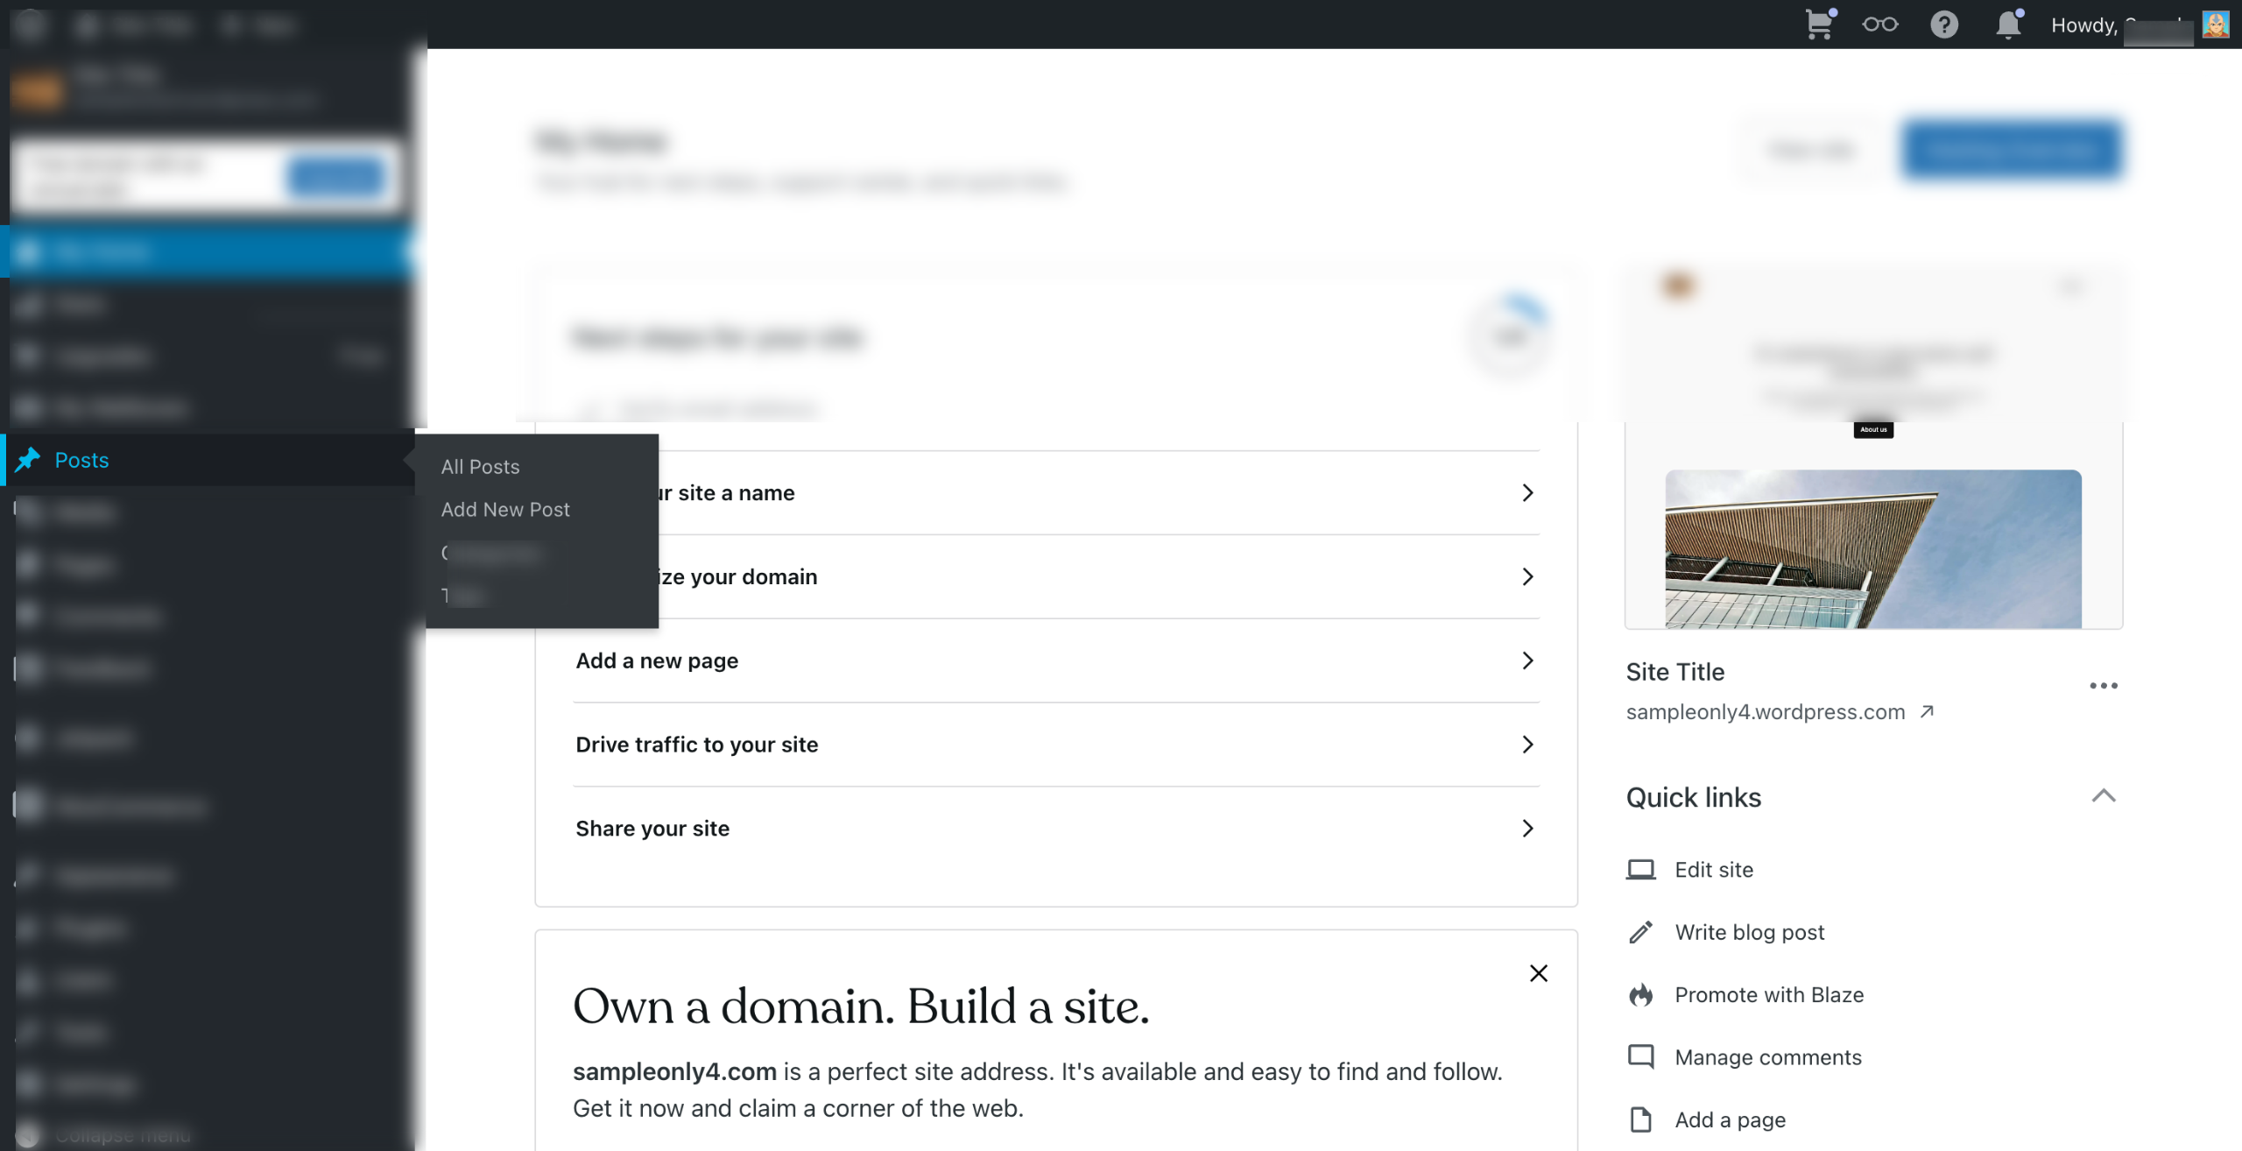Click the Manage comments quick link
Viewport: 2242px width, 1151px height.
click(x=1767, y=1057)
